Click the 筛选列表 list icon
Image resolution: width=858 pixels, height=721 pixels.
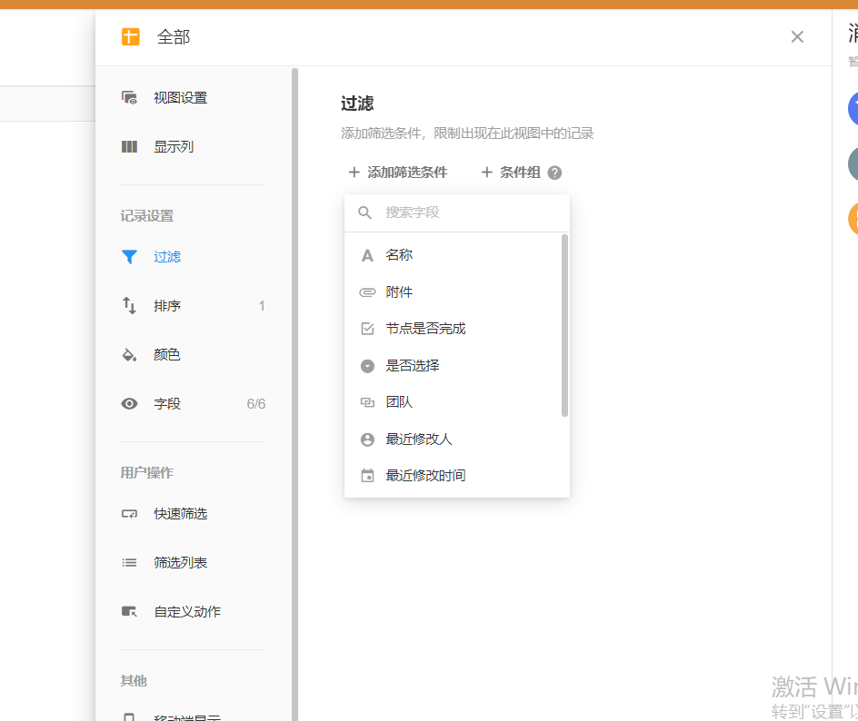point(130,563)
